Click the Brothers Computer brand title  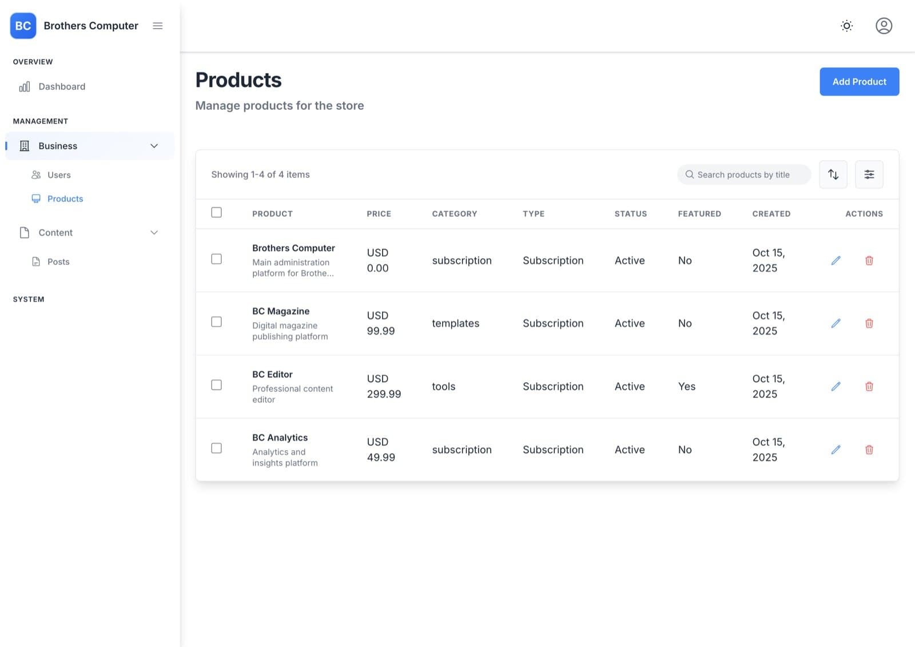coord(91,26)
